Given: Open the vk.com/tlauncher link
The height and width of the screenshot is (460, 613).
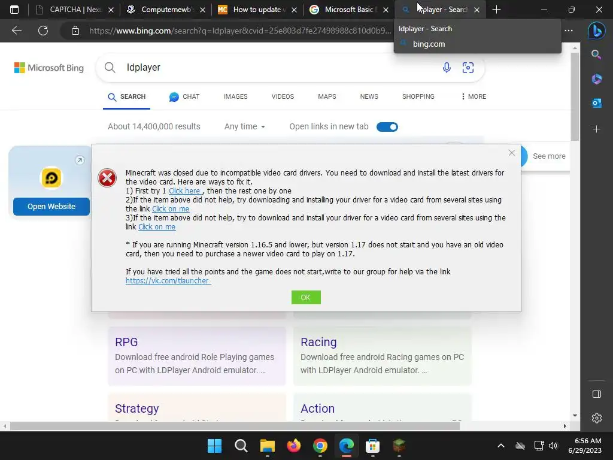Looking at the screenshot, I should coord(168,281).
